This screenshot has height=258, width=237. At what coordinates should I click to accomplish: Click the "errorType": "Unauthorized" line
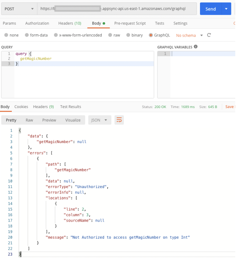tap(77, 187)
